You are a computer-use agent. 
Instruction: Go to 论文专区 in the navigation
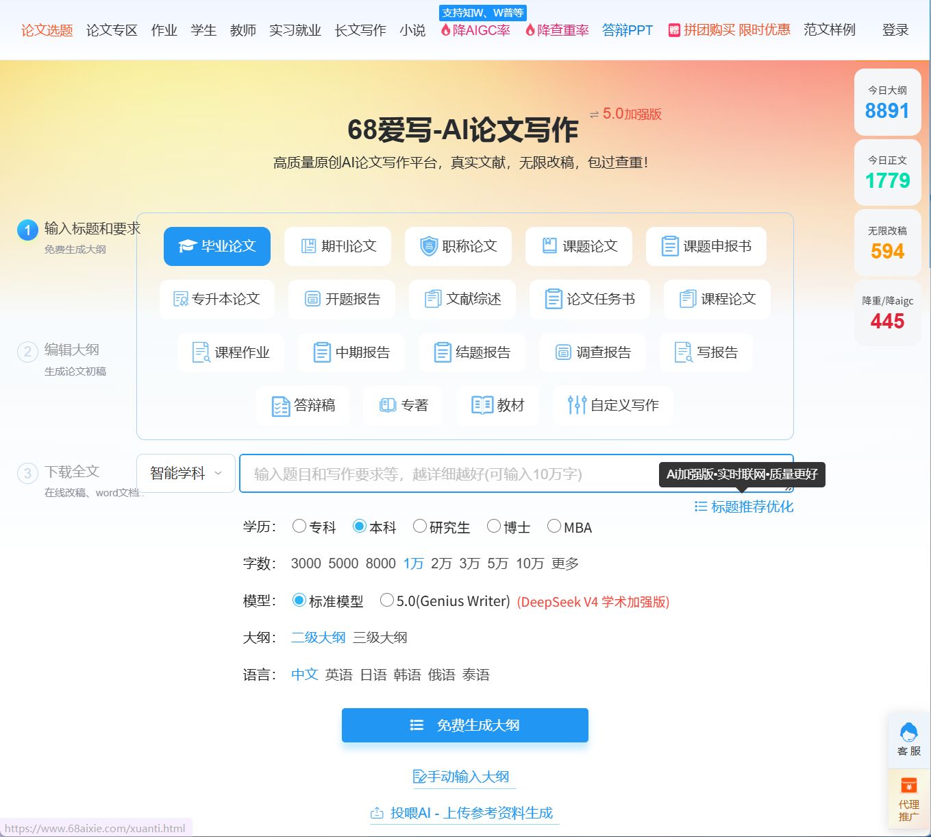pos(112,30)
